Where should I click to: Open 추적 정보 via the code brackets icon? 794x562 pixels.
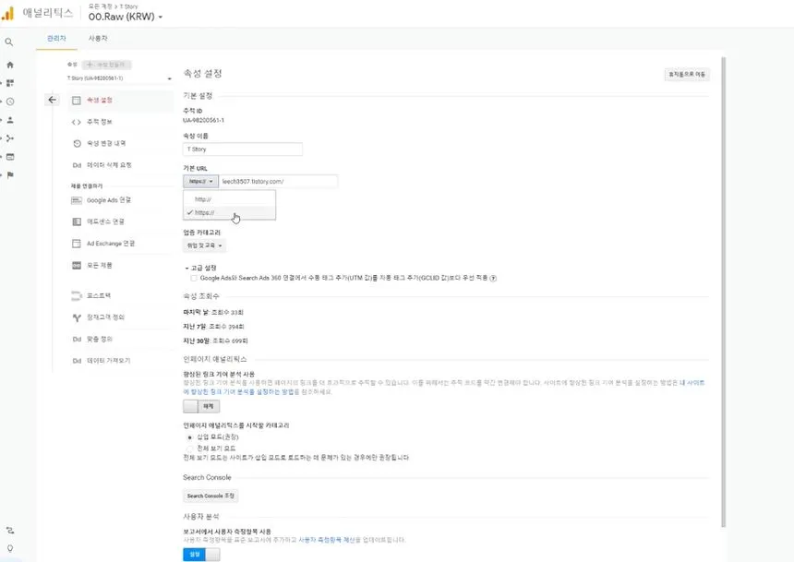tap(77, 122)
